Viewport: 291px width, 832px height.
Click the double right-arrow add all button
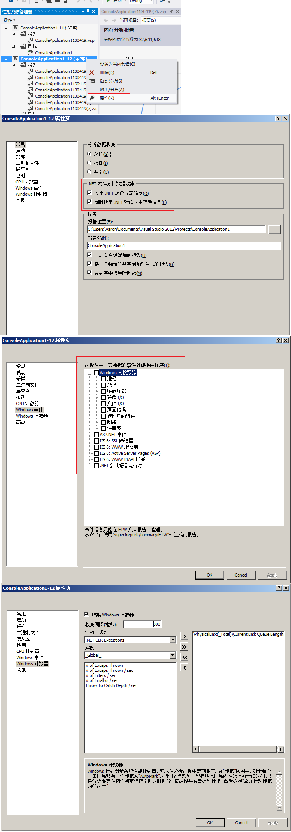point(184,647)
